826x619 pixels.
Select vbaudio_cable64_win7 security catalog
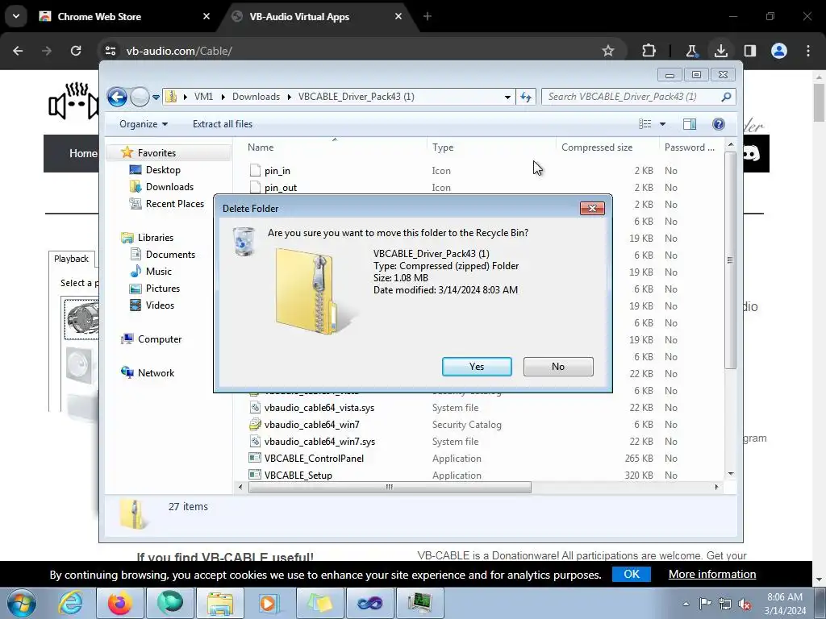[312, 425]
